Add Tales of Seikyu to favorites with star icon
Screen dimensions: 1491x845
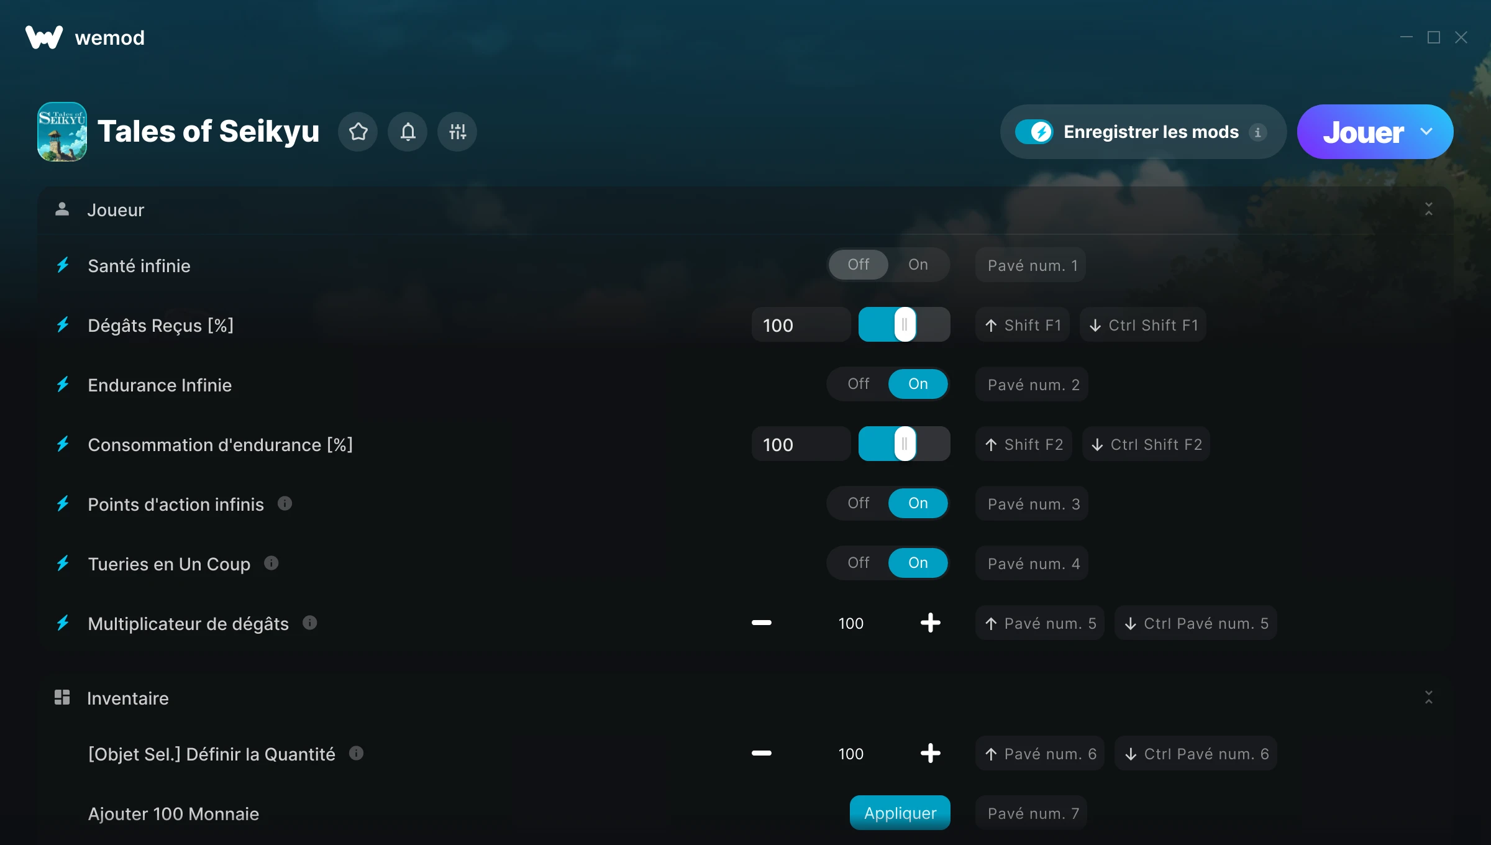(358, 132)
